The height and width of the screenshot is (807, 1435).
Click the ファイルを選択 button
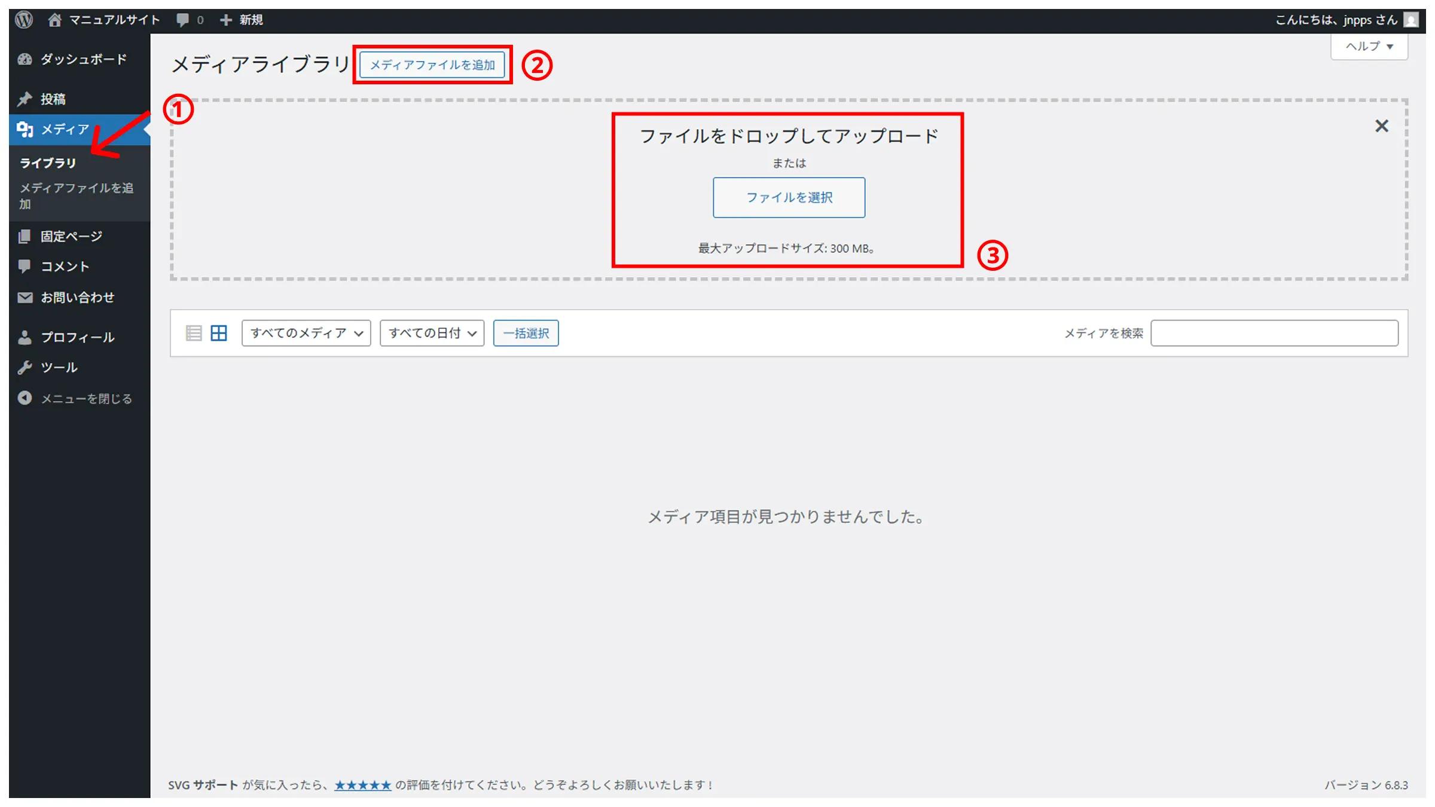pos(789,197)
